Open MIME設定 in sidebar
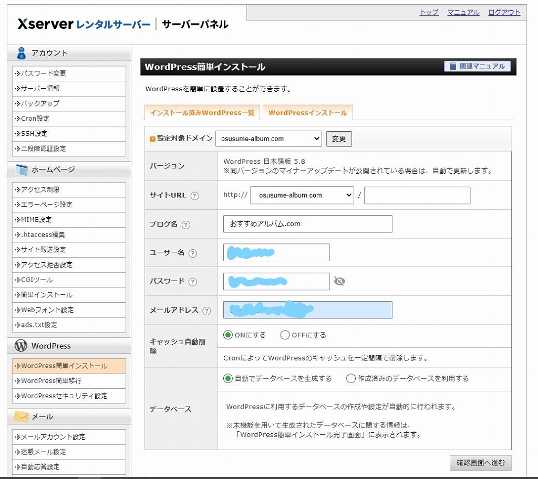The image size is (538, 479). tap(69, 220)
